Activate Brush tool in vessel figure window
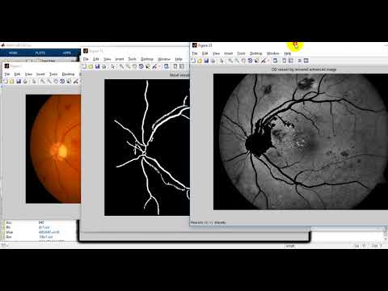This screenshot has height=291, width=388. click(x=154, y=66)
